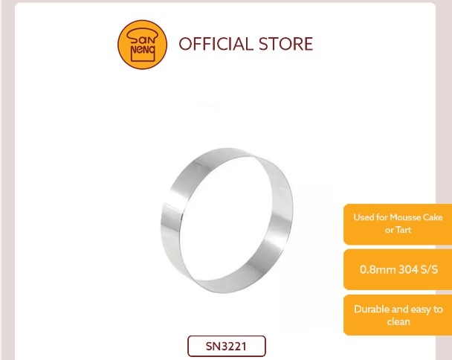Image resolution: width=452 pixels, height=360 pixels.
Task: Click the word STORE in the header
Action: click(x=285, y=44)
